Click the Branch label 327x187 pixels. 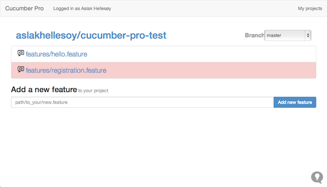[254, 35]
